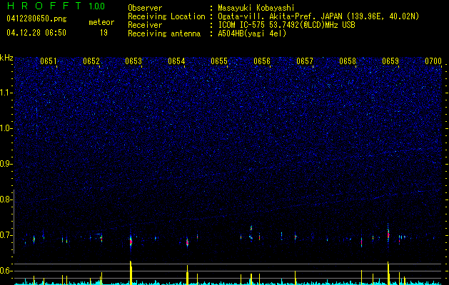Click the 0.6 kHz frequency axis label
Viewport: 449px width, 285px height.
(6, 271)
